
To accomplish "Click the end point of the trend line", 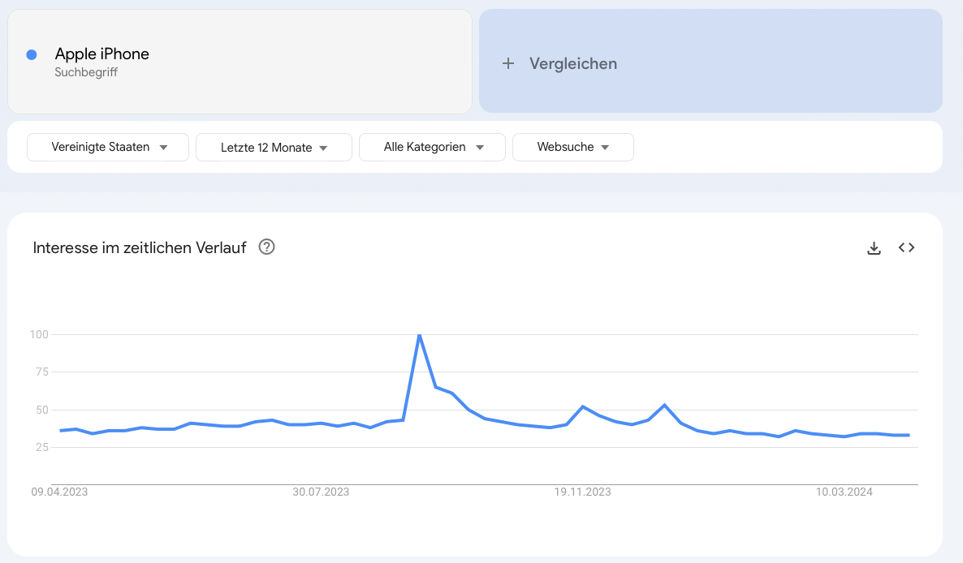I will (x=909, y=436).
